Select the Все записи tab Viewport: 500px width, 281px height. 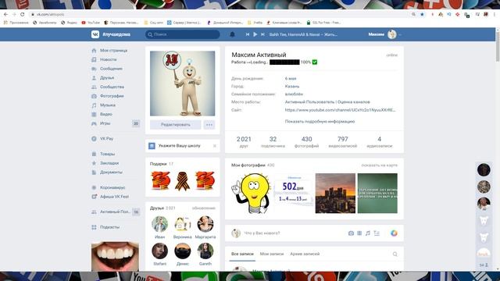pos(242,254)
